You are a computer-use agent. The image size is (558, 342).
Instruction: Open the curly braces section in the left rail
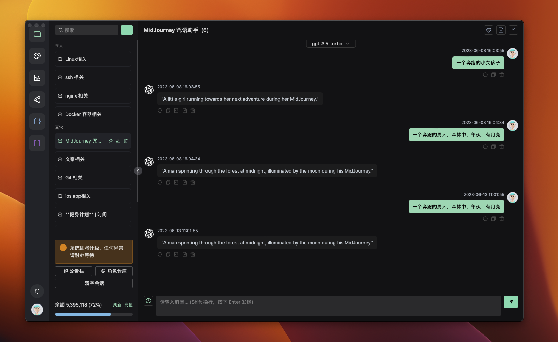pyautogui.click(x=37, y=121)
